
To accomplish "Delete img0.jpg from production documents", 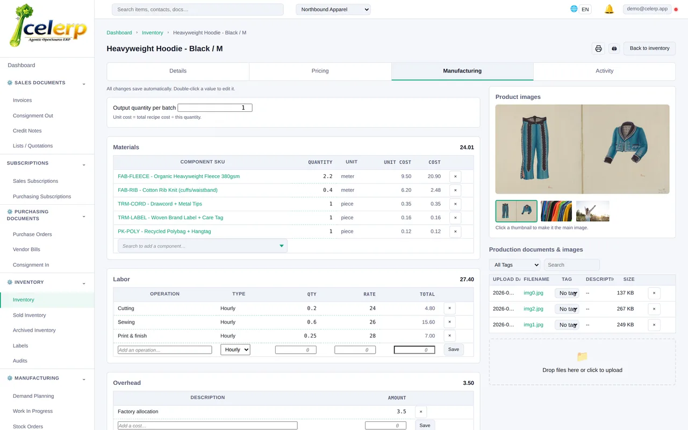I will 654,293.
